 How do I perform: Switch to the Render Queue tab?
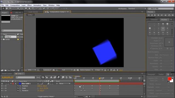pos(7,74)
